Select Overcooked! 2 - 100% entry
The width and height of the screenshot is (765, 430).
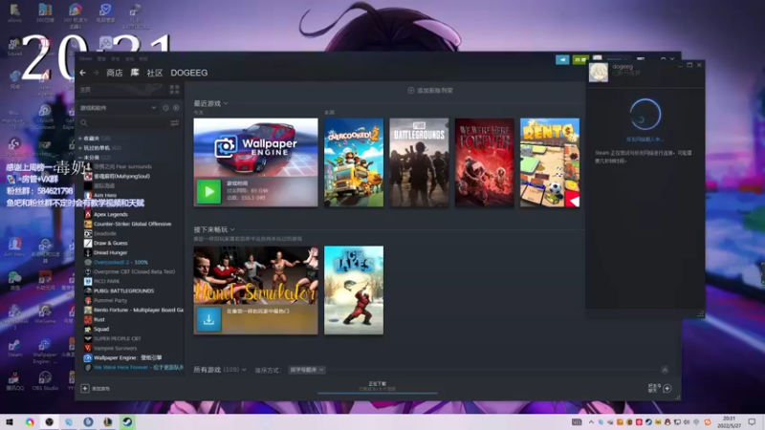click(120, 262)
